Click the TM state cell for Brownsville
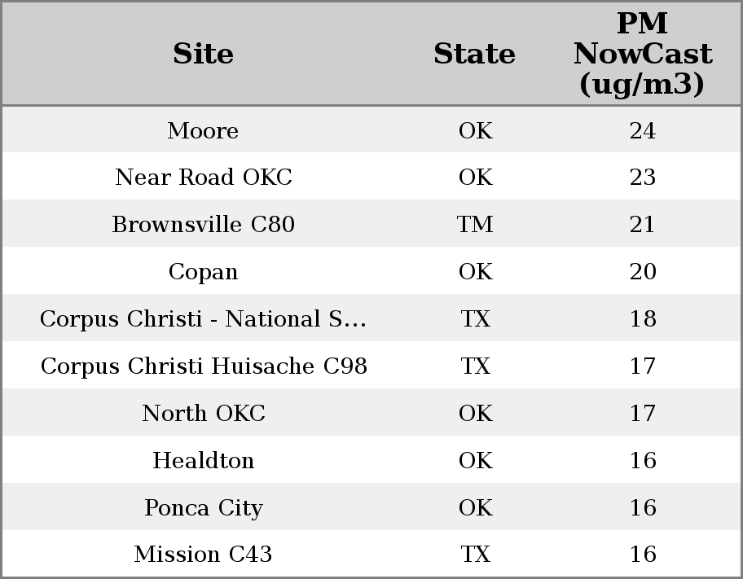Screen dimensions: 743x579 475,225
